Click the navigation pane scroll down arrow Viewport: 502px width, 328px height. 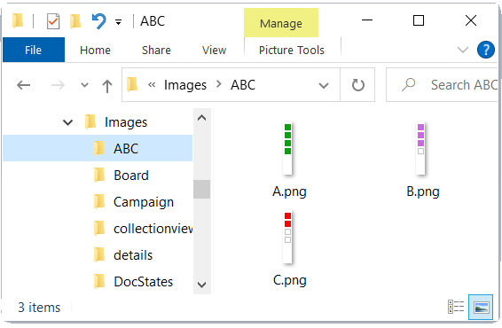201,285
